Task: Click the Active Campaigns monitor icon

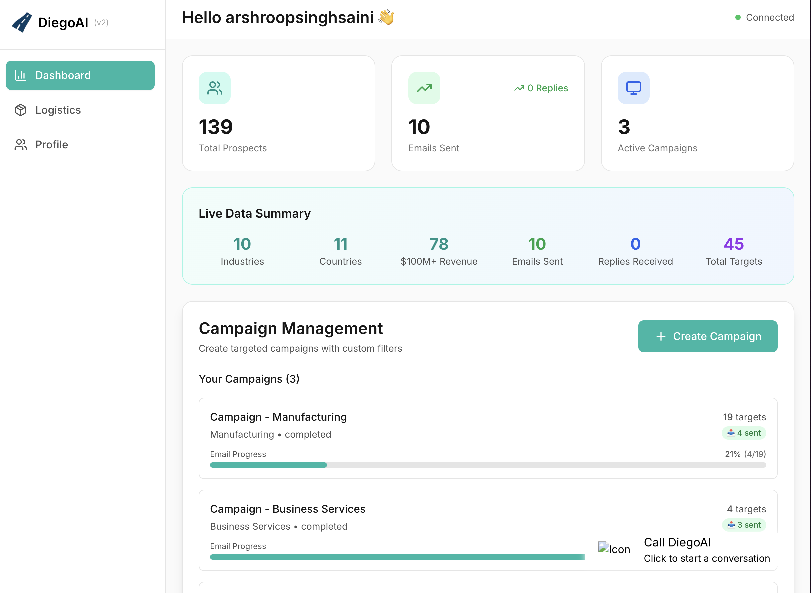Action: tap(633, 88)
